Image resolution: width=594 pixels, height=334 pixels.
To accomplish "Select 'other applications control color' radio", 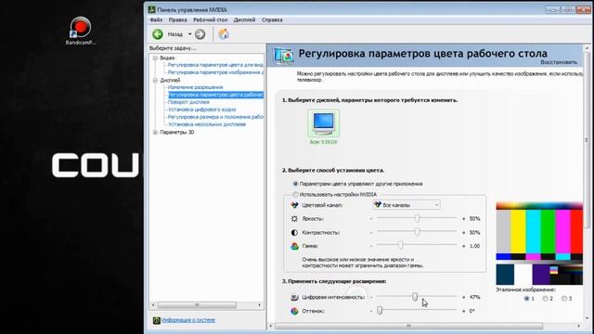I will coord(295,184).
